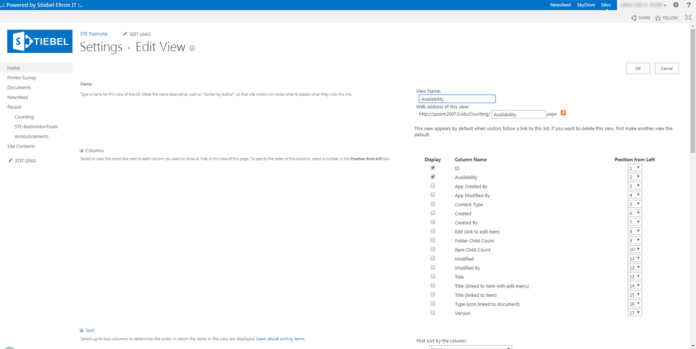
Task: Disable display of the Availability column
Action: (x=433, y=176)
